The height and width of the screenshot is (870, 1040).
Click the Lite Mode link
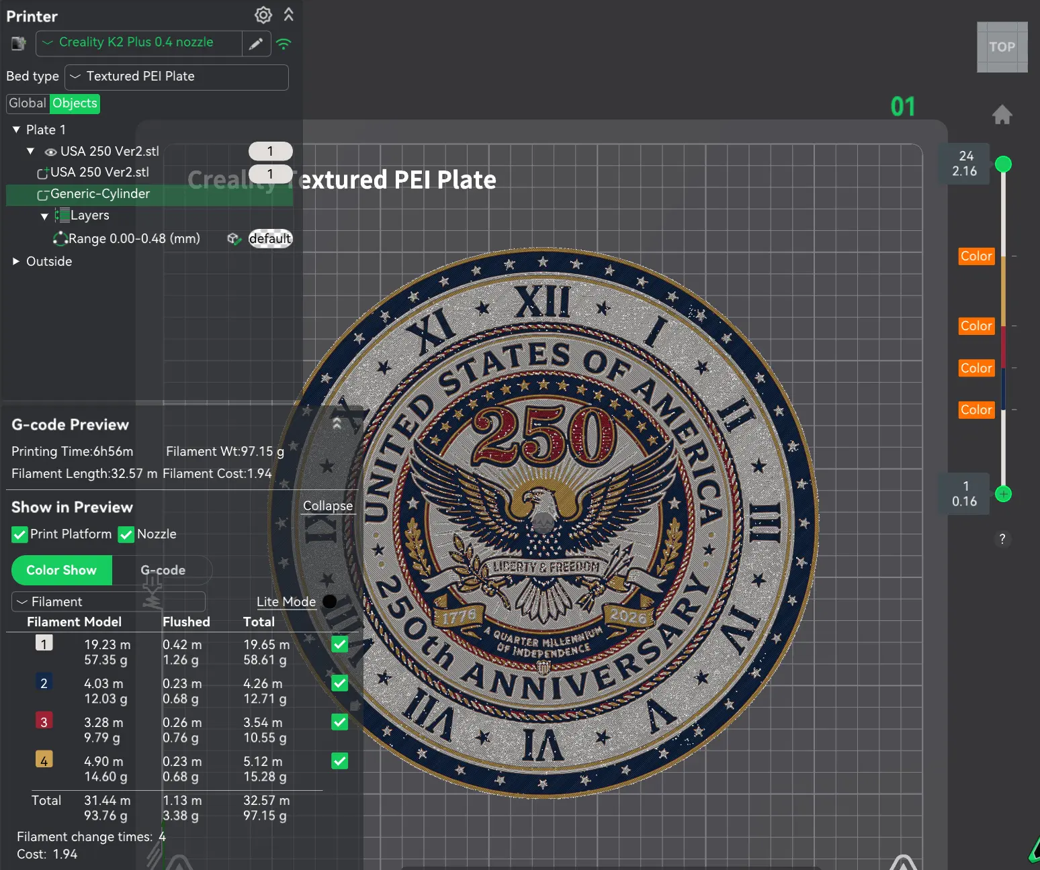click(x=286, y=602)
